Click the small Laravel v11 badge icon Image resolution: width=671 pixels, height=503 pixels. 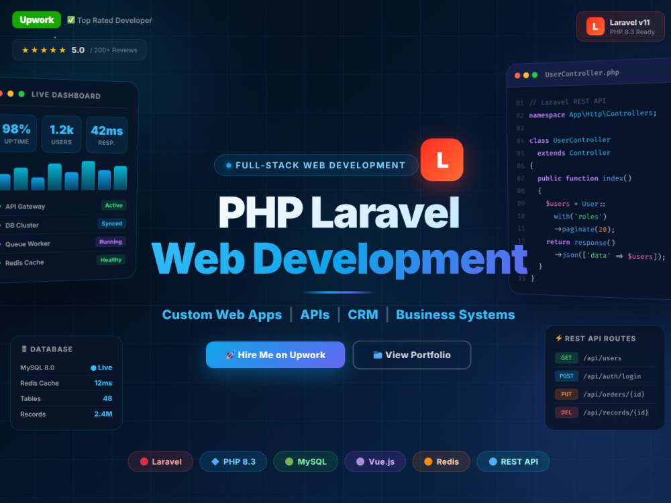[x=595, y=27]
